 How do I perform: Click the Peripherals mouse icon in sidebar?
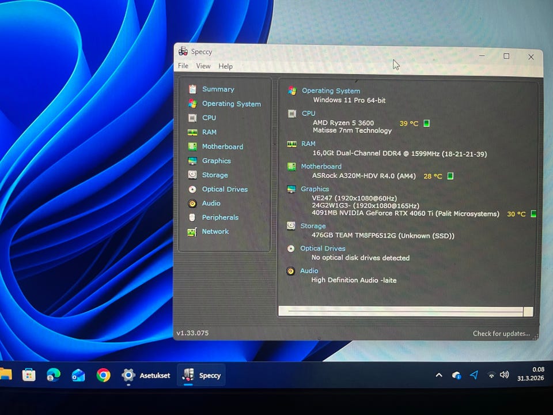[x=192, y=217]
